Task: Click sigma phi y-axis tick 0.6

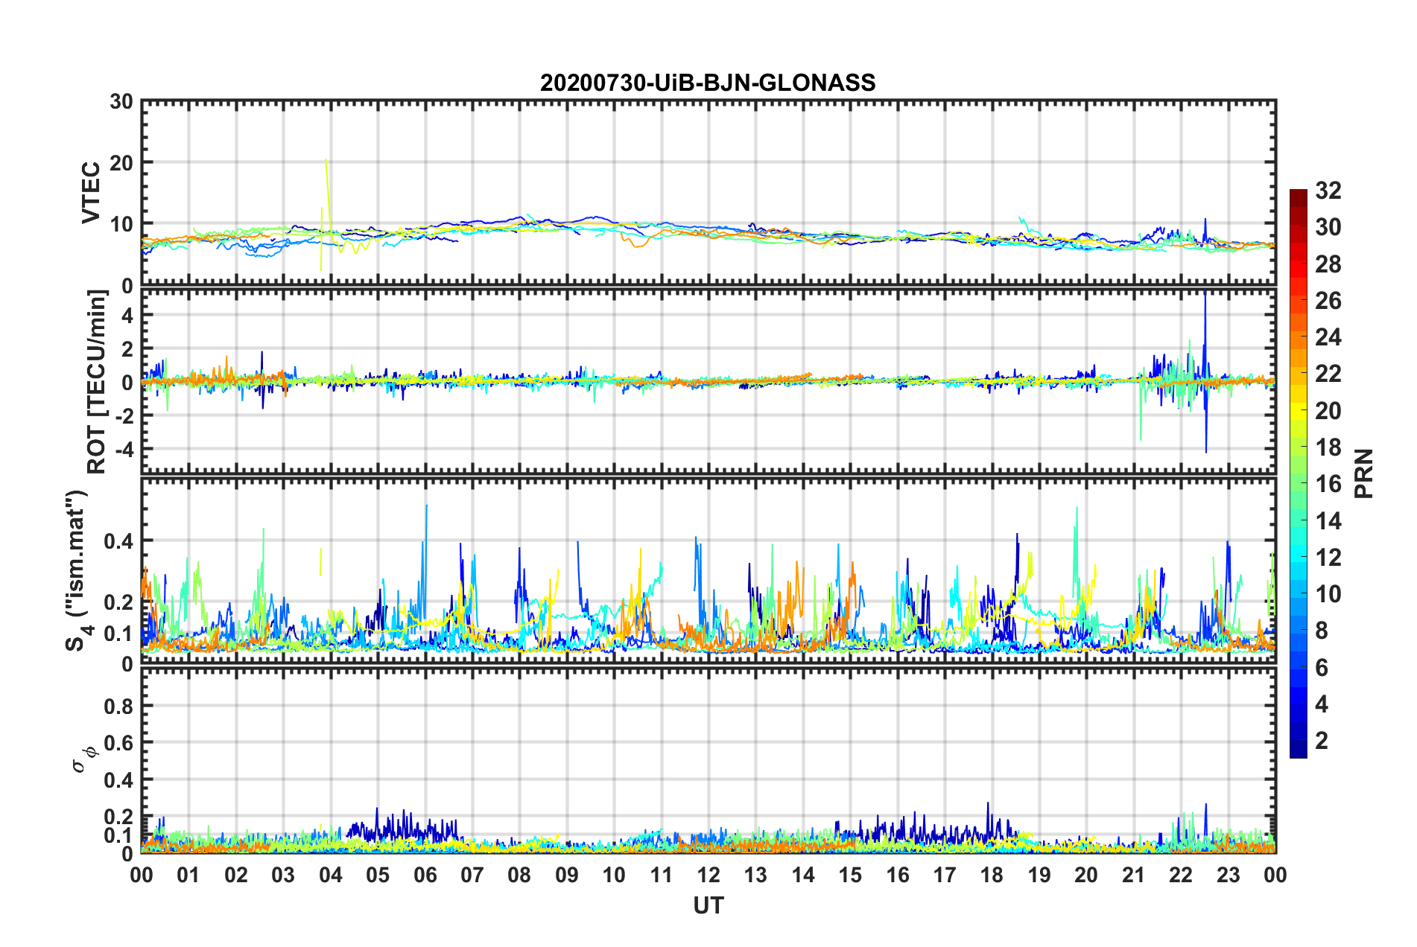Action: (119, 743)
